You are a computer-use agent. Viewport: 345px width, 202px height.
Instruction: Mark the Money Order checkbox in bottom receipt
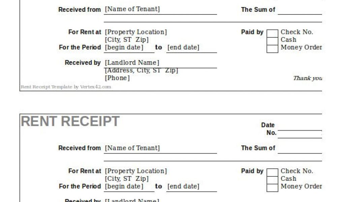coord(272,188)
